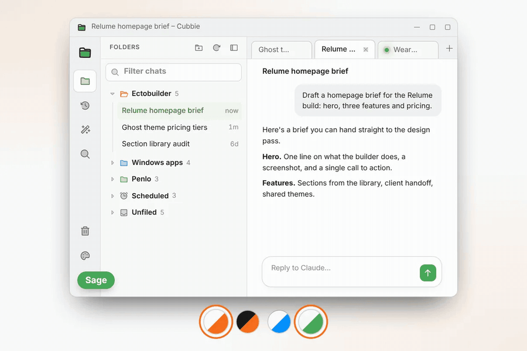Click the Penlo folder name
Image resolution: width=527 pixels, height=351 pixels.
tap(141, 179)
